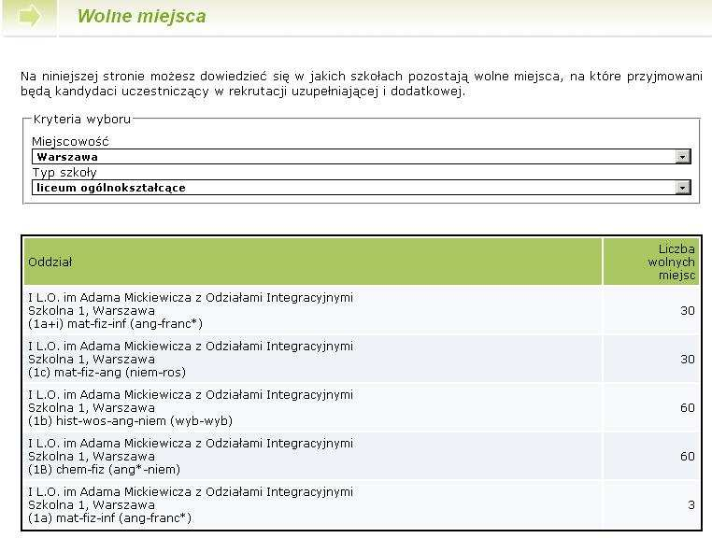Click the green arrow icon beside Wolne miejsca

(x=30, y=17)
